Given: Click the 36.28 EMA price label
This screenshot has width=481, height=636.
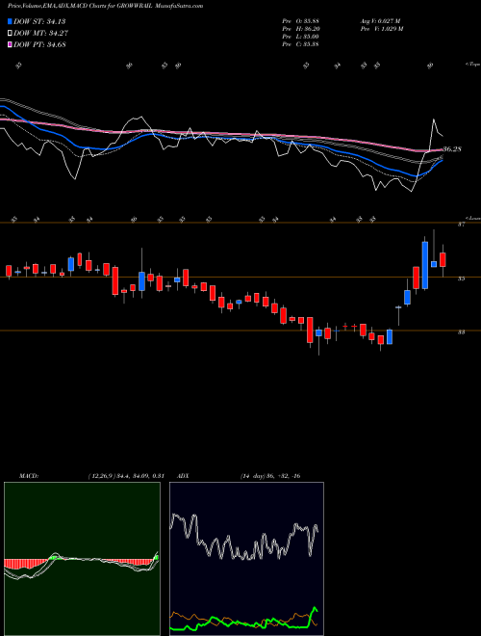Looking at the screenshot, I should point(452,149).
